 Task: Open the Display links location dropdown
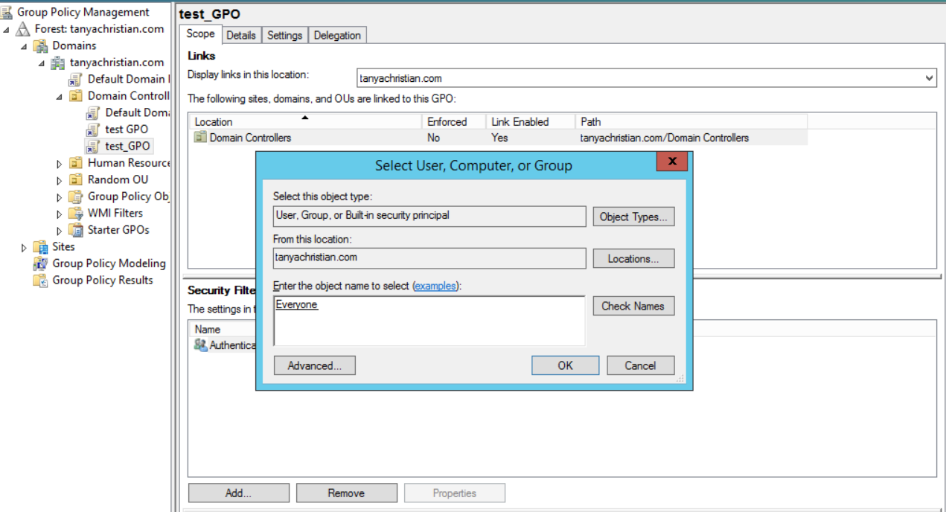[930, 77]
